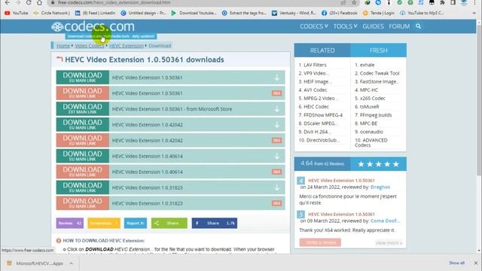This screenshot has height=271, width=482.
Task: Close the downloads bar
Action: point(475,263)
